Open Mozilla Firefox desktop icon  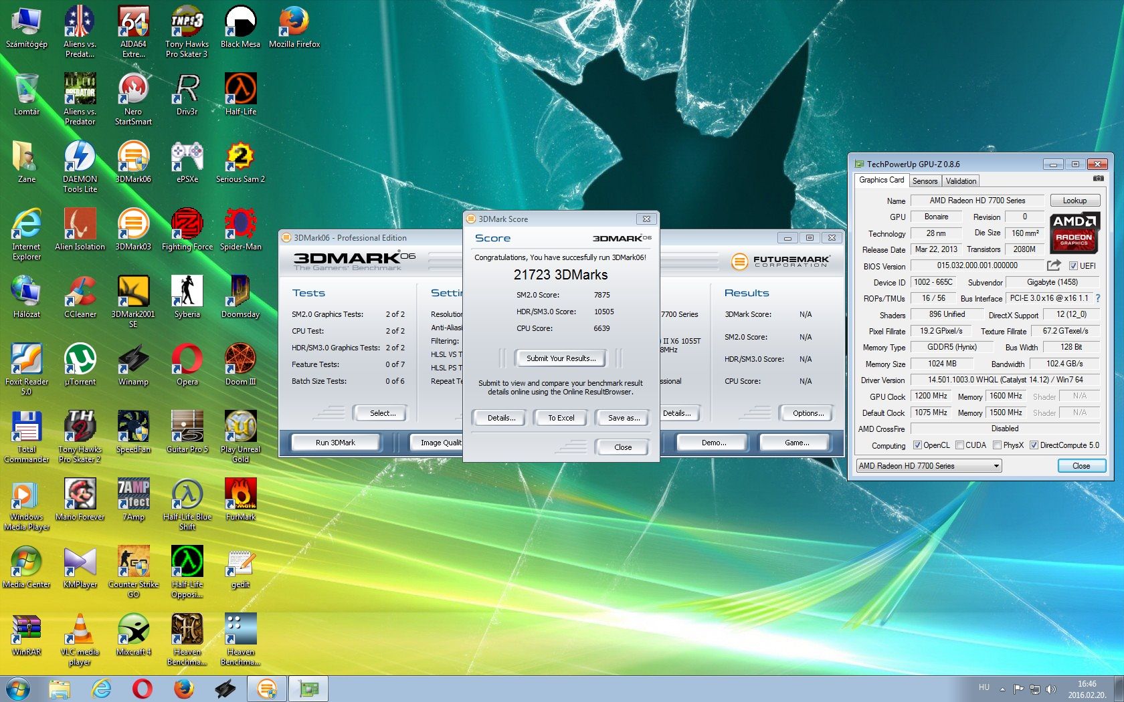click(294, 27)
